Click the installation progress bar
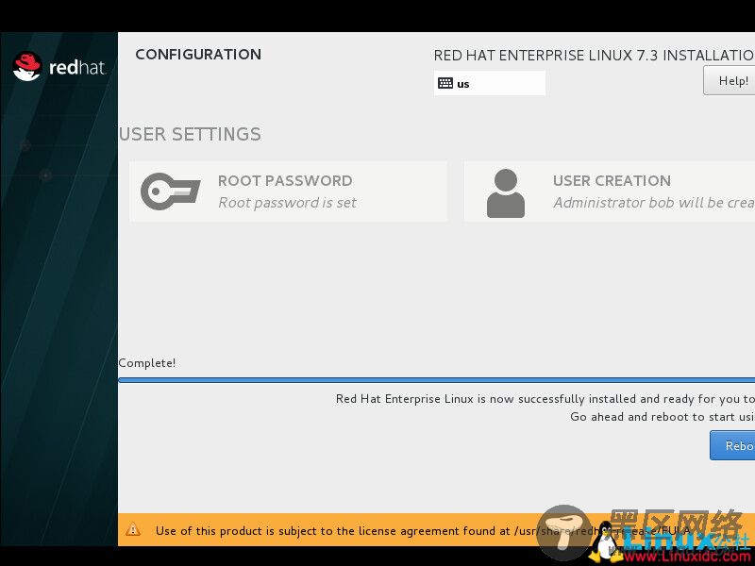Viewport: 755px width, 566px height. click(x=437, y=380)
